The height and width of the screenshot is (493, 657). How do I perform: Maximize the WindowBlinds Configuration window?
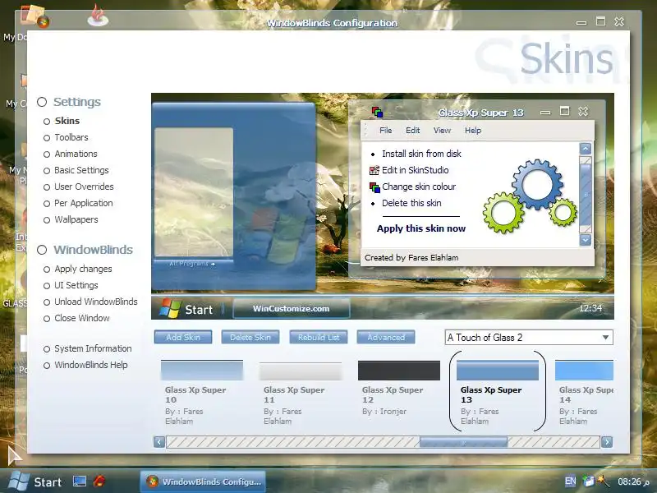[600, 21]
